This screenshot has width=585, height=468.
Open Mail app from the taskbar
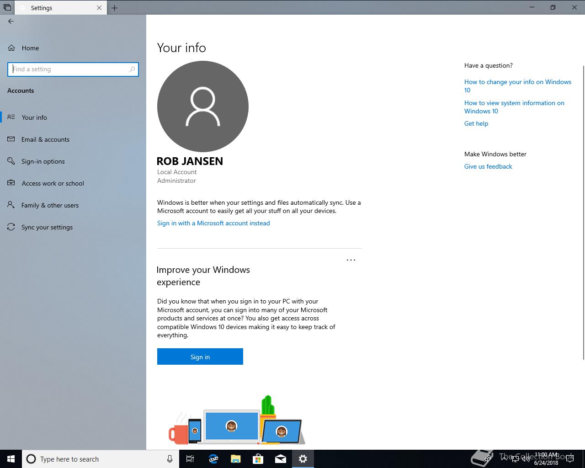point(281,459)
